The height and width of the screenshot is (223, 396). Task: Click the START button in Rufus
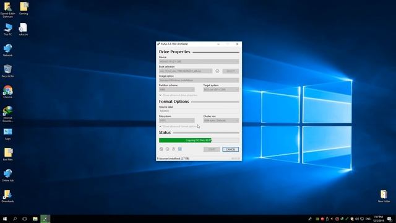pyautogui.click(x=212, y=149)
